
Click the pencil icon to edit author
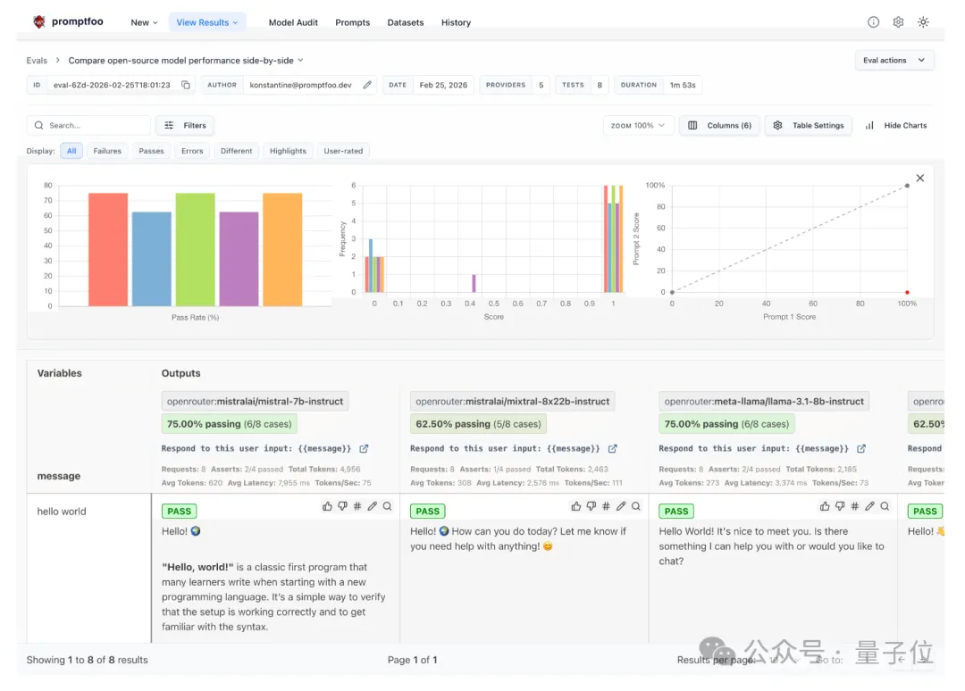click(x=367, y=85)
